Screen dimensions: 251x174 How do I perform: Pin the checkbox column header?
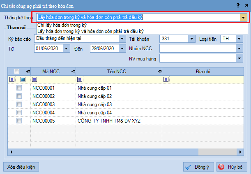[28, 71]
